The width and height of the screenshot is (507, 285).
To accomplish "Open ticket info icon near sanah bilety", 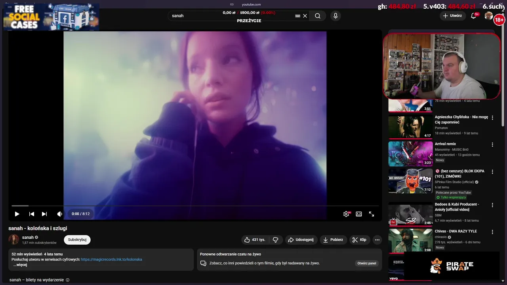I will [x=67, y=280].
